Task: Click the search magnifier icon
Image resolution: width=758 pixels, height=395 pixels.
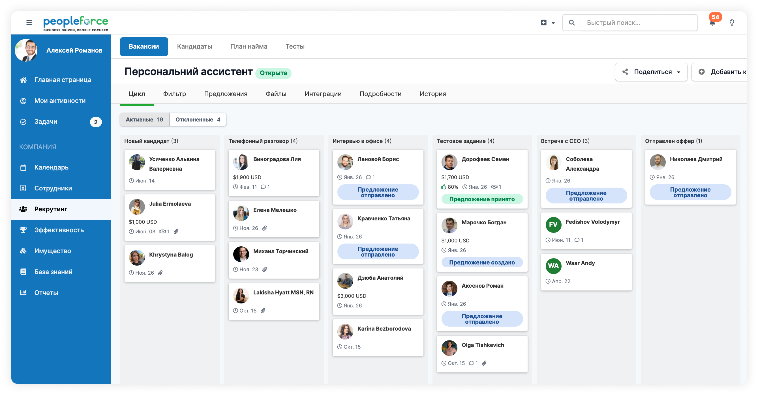Action: point(571,23)
